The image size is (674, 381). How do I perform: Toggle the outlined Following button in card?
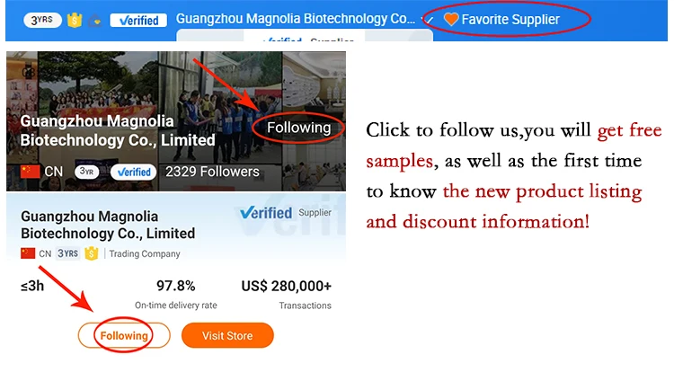124,335
